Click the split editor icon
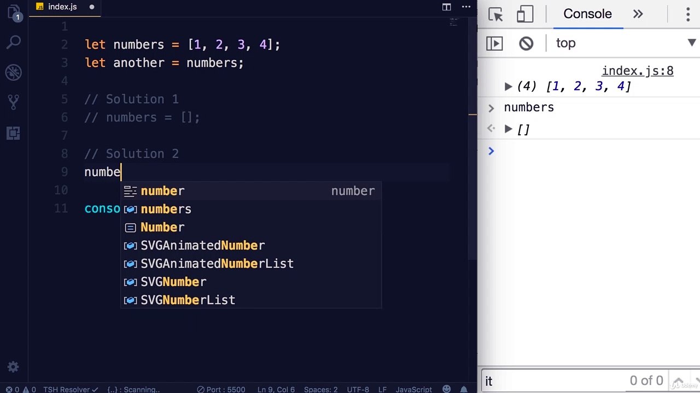Viewport: 700px width, 393px height. pyautogui.click(x=447, y=7)
